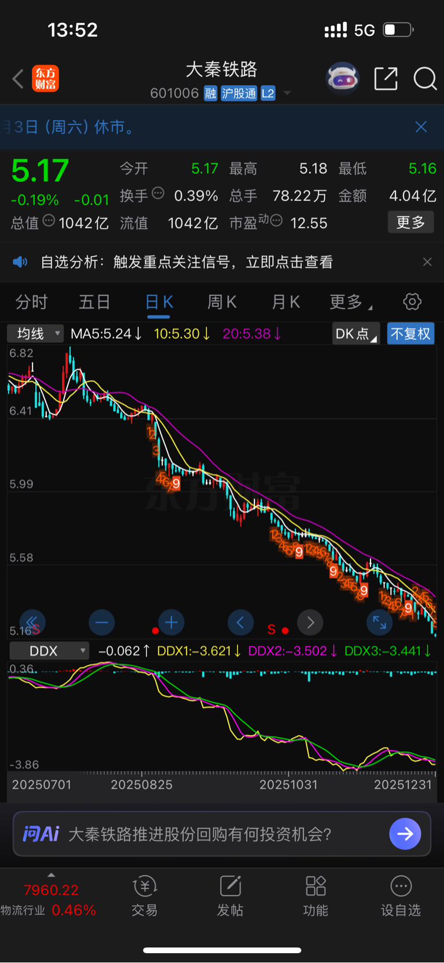Close the 自选分析 signal alert
444x963 pixels.
(x=427, y=262)
